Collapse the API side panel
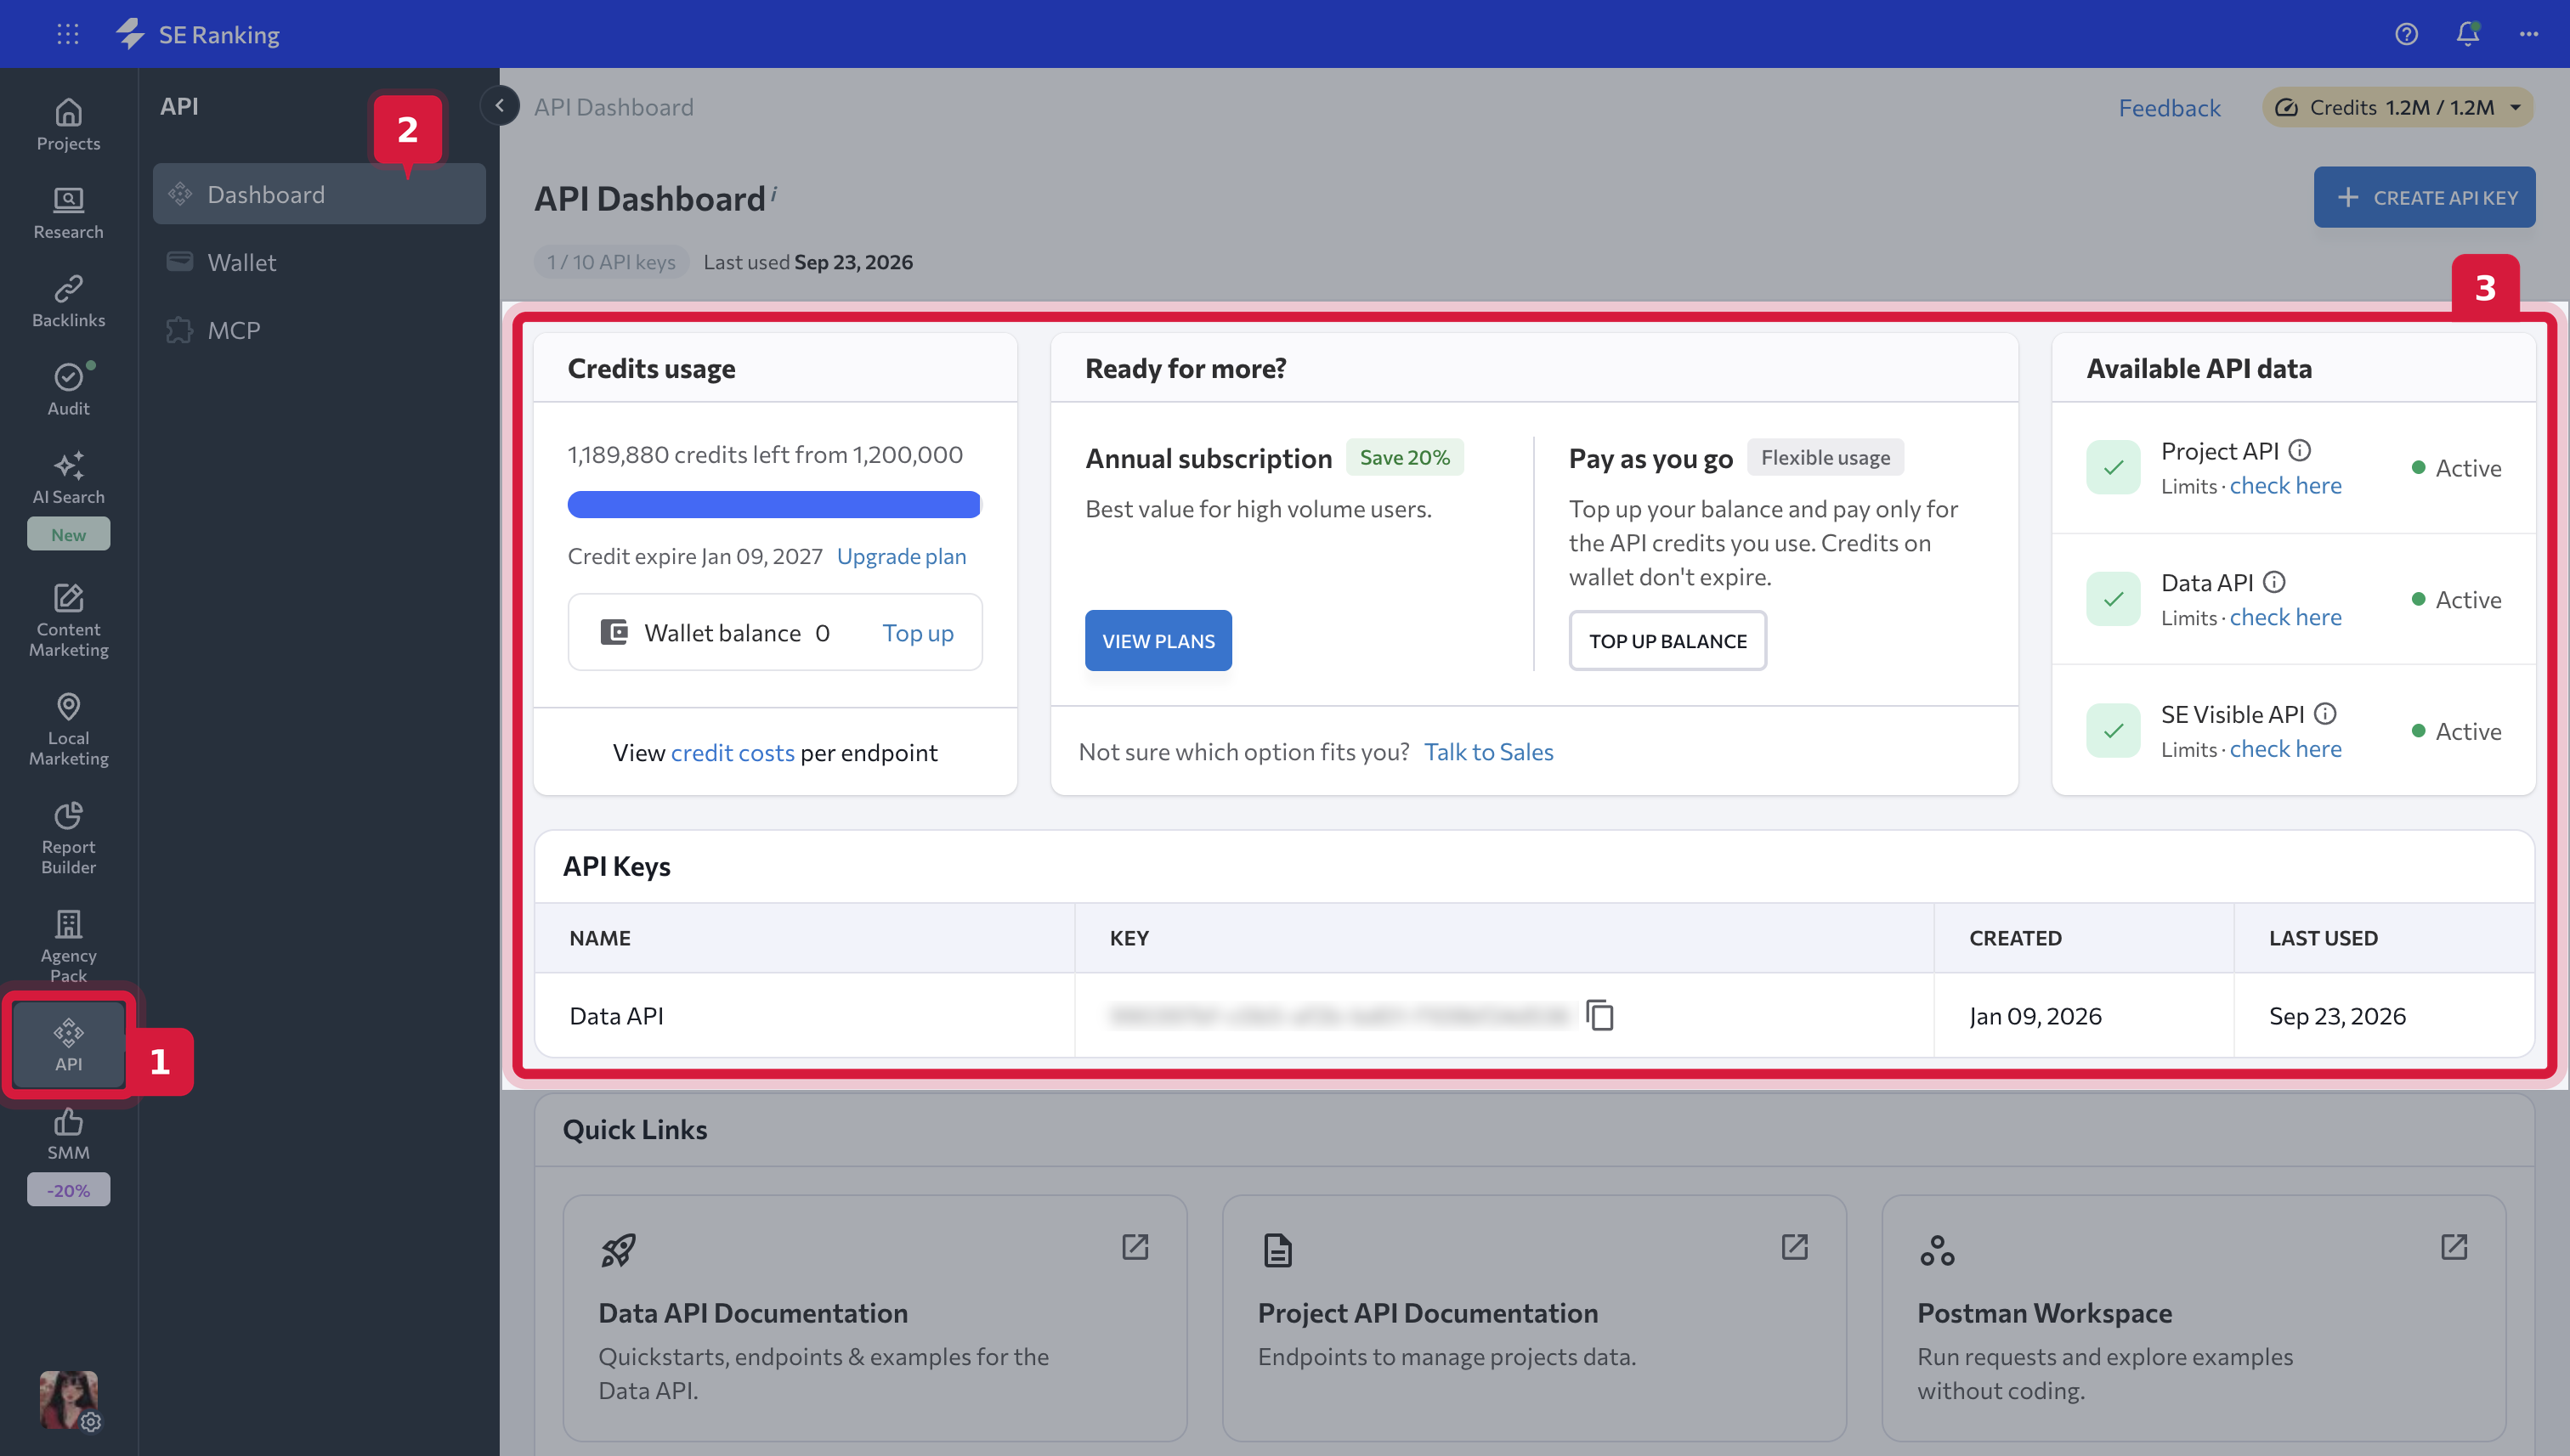Image resolution: width=2570 pixels, height=1456 pixels. [x=499, y=106]
